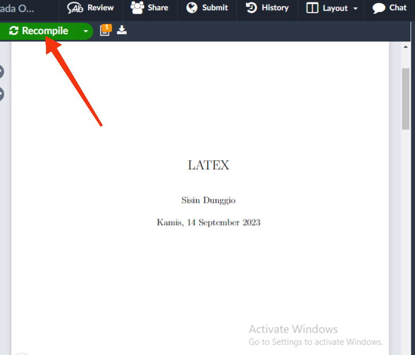This screenshot has width=415, height=355.
Task: Download the PDF icon
Action: pos(121,30)
